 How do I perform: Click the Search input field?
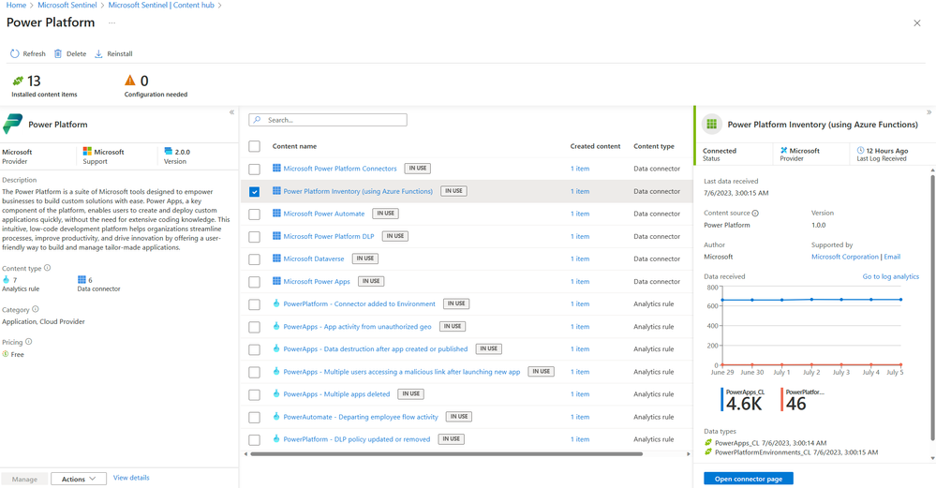coord(328,120)
